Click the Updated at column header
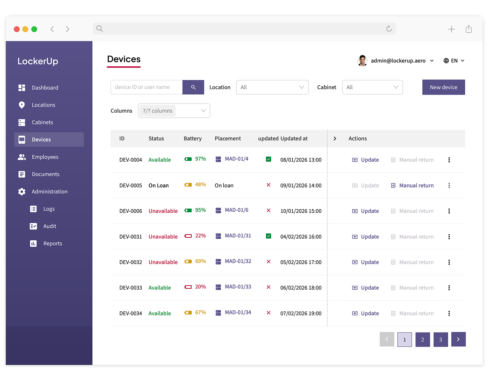490x382 pixels. (x=294, y=139)
